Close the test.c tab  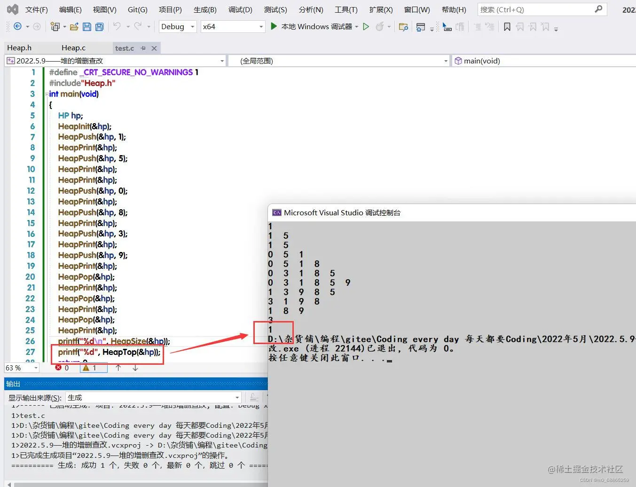coord(154,48)
